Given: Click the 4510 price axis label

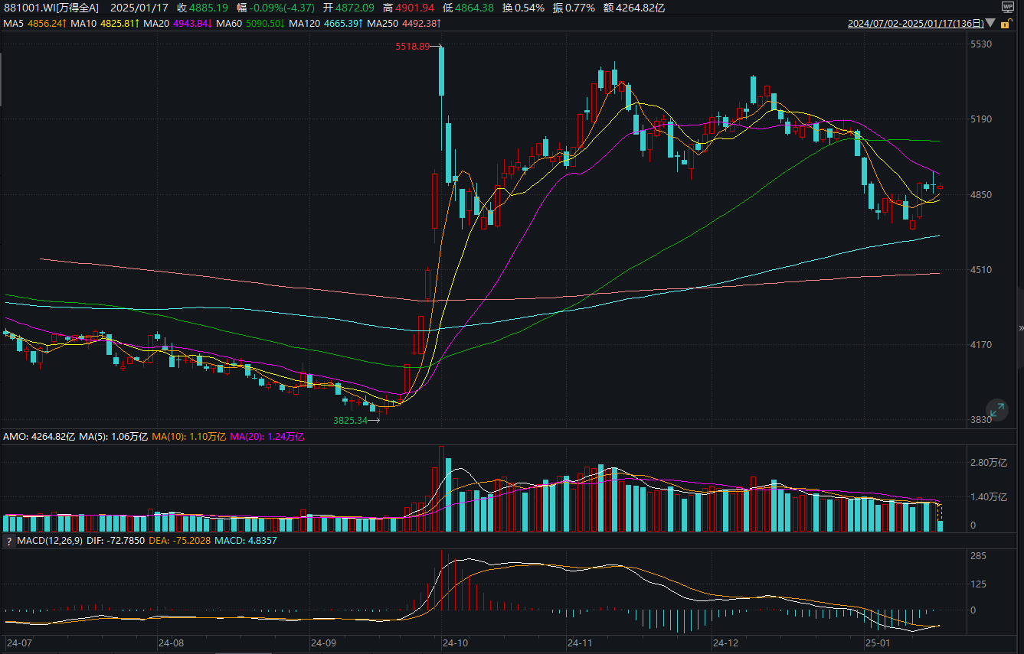Looking at the screenshot, I should coord(981,270).
